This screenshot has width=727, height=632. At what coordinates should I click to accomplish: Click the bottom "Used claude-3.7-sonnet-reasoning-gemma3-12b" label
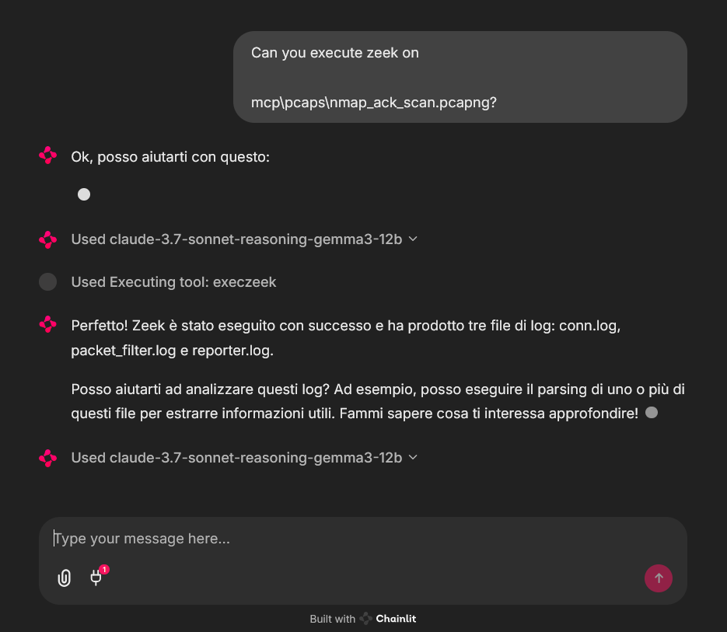pos(236,458)
